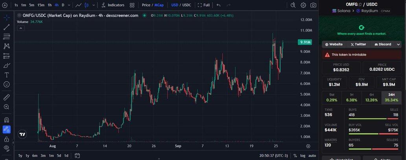Select the 1s timeframe

pos(16,5)
